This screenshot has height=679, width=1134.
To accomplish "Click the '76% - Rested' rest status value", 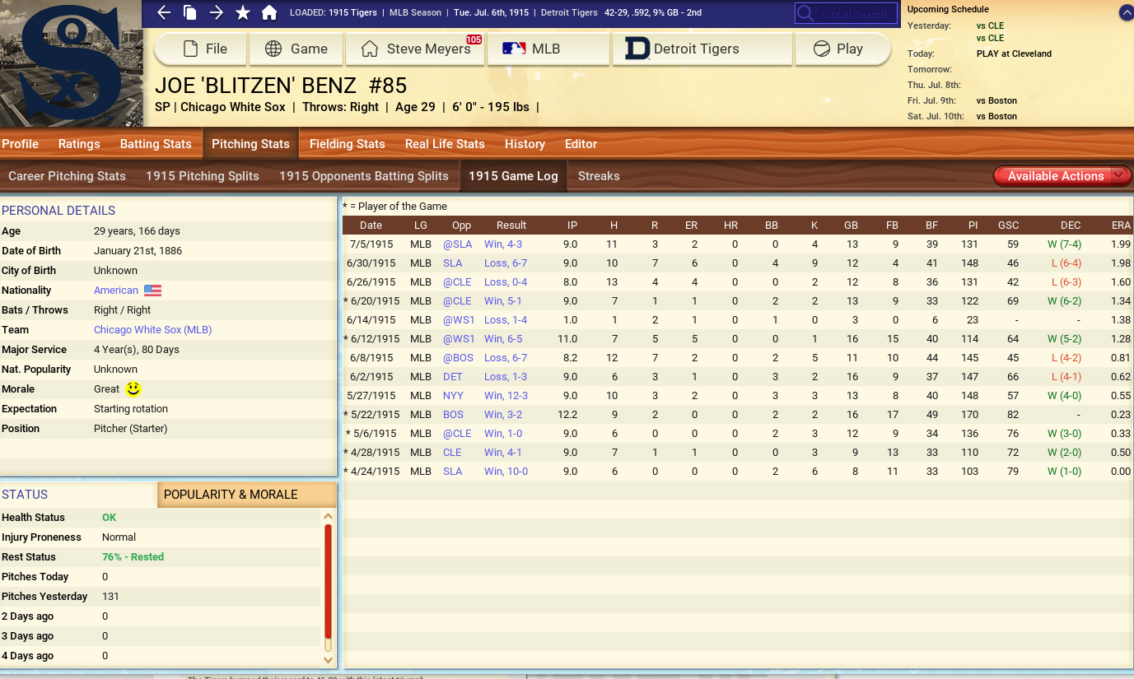I will (133, 557).
